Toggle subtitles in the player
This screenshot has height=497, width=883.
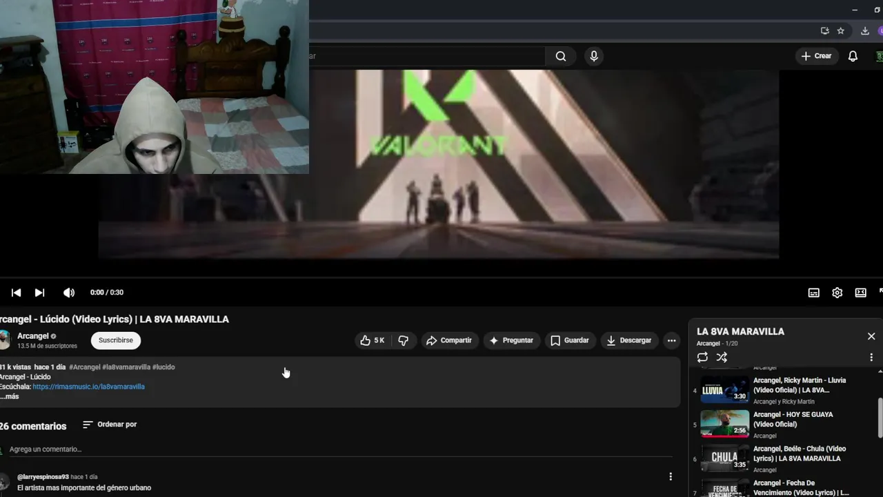(x=814, y=293)
